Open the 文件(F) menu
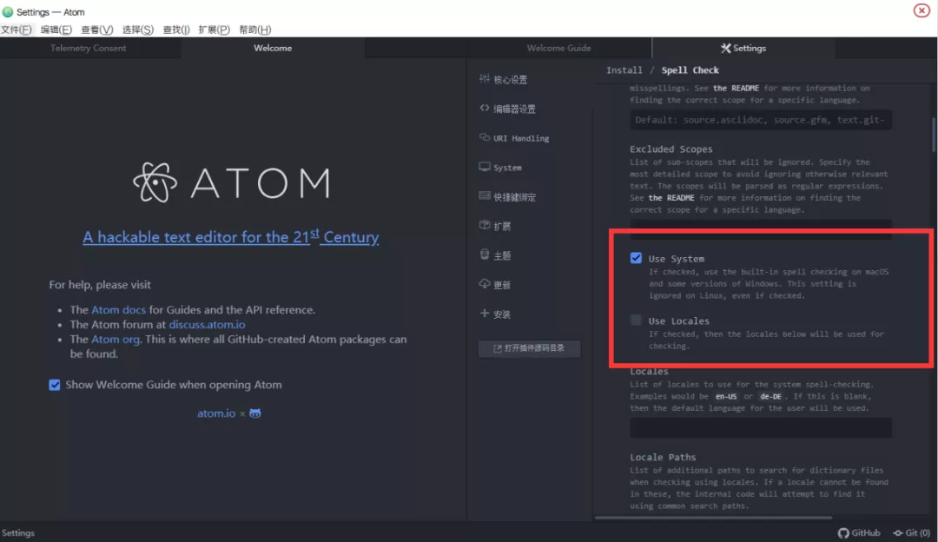The image size is (938, 542). 17,30
